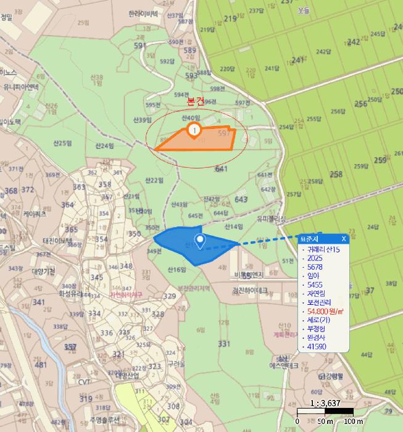Click the white pin on blue parcel

(x=199, y=240)
